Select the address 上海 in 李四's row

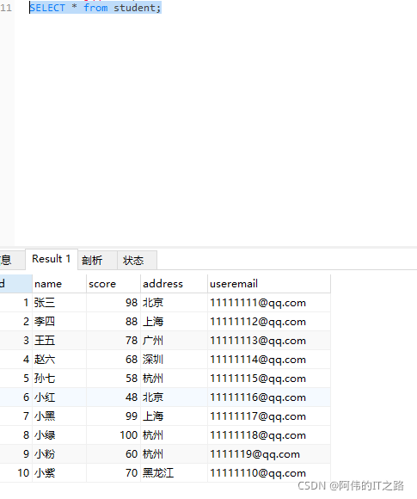pyautogui.click(x=174, y=322)
